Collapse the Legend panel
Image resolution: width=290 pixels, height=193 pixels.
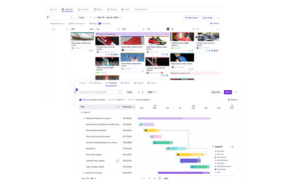pos(232,147)
